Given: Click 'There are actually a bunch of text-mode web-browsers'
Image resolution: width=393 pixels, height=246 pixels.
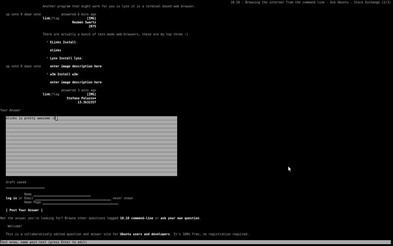Looking at the screenshot, I should click(91, 34).
